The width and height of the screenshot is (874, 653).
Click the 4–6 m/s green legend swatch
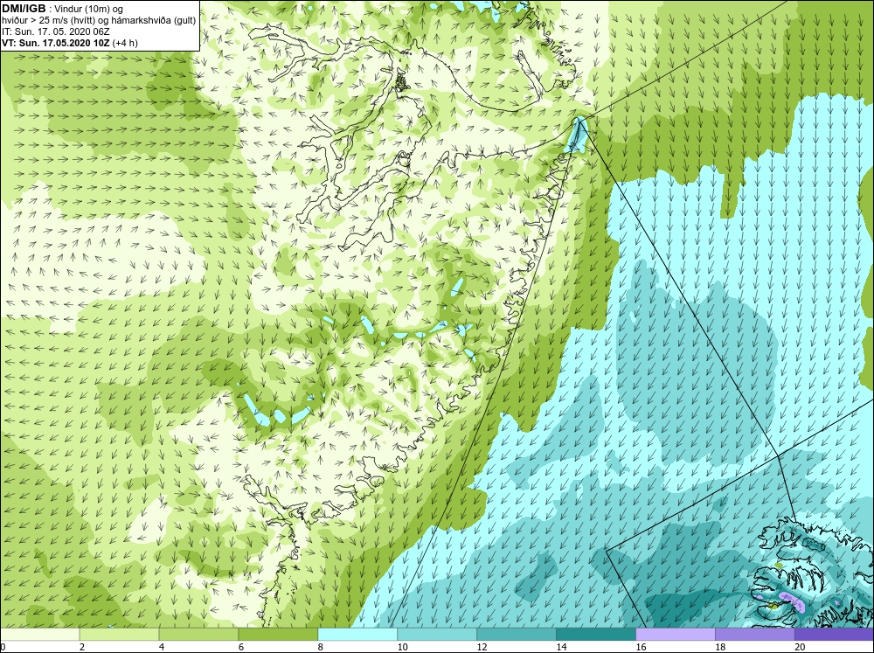(198, 635)
